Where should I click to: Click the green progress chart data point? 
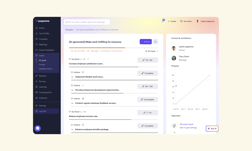(176, 86)
